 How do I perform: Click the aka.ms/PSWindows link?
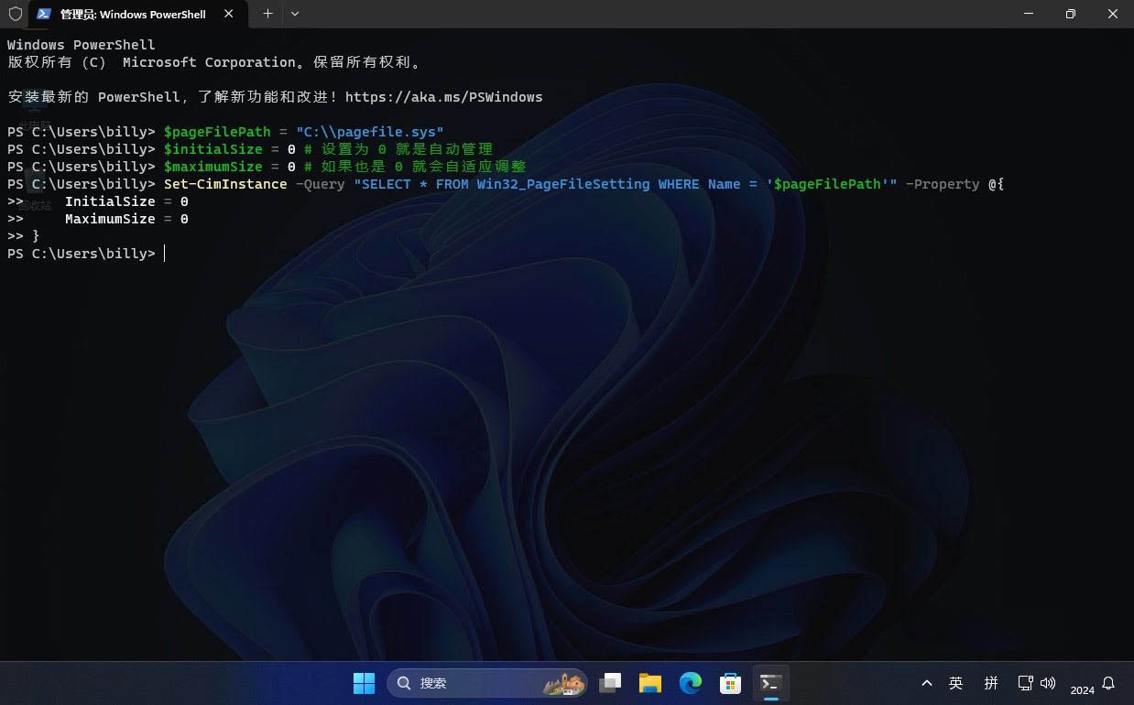pyautogui.click(x=443, y=97)
